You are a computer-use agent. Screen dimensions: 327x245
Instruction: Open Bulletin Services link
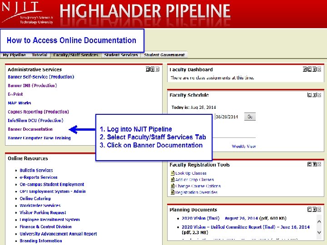click(x=36, y=170)
